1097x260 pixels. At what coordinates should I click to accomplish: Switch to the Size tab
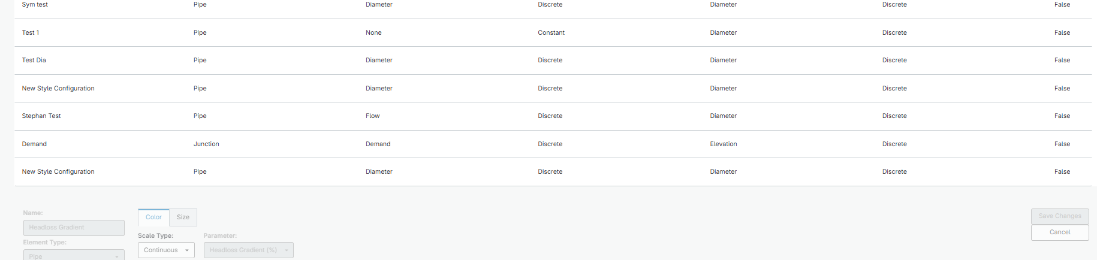(x=183, y=217)
